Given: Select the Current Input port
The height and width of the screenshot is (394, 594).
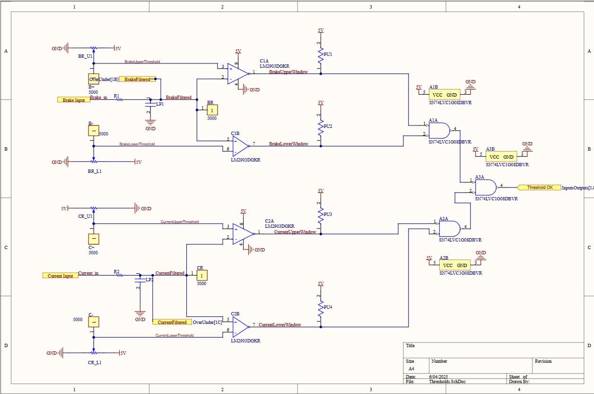Looking at the screenshot, I should [61, 275].
